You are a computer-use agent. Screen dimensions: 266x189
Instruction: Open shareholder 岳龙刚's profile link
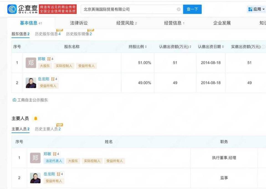click(44, 79)
